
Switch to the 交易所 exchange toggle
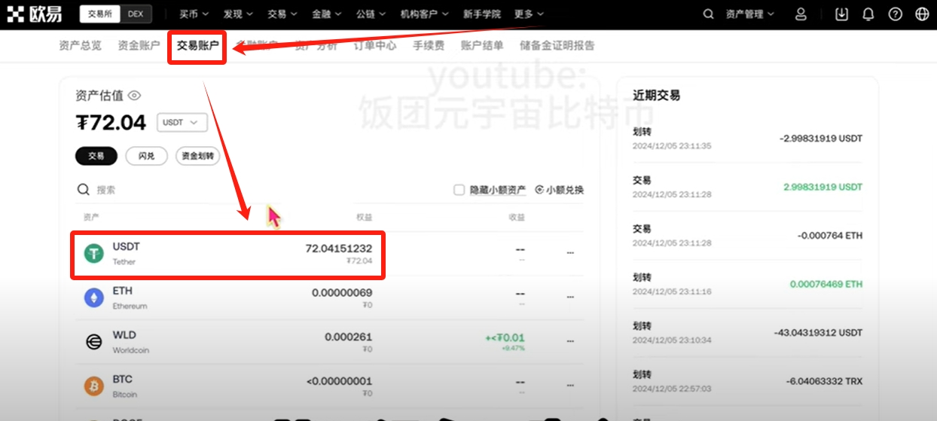[99, 14]
